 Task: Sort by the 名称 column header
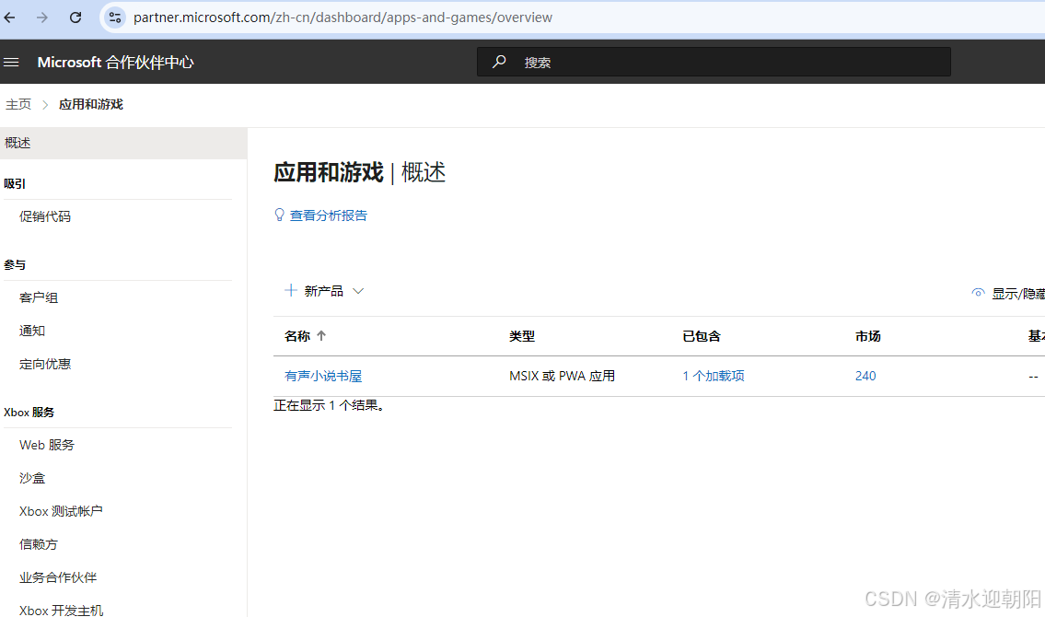(x=297, y=336)
